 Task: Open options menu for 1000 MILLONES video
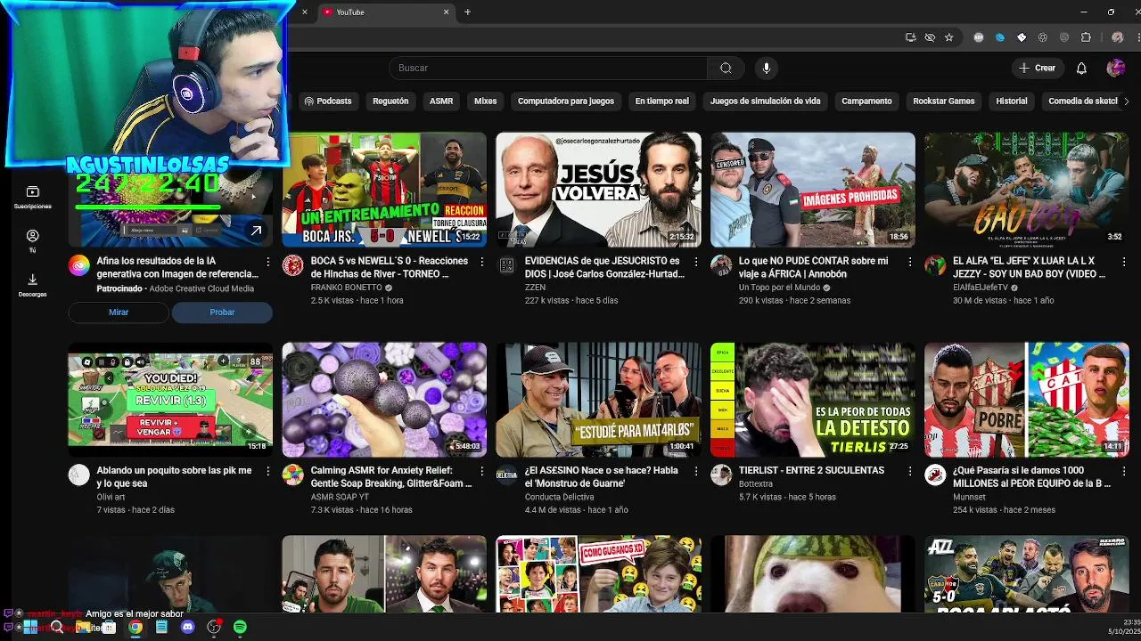(1123, 471)
